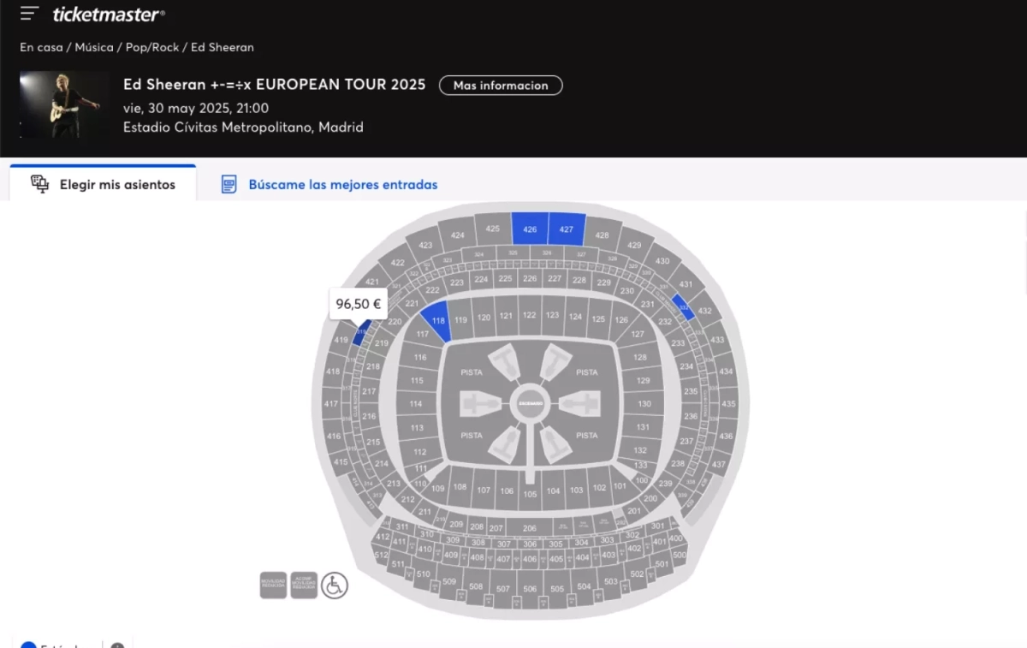The image size is (1027, 648).
Task: Open the En casa breadcrumb link
Action: (43, 47)
